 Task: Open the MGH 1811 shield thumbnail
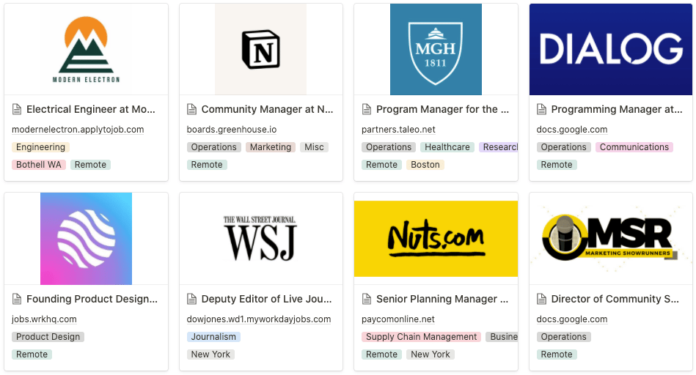436,49
